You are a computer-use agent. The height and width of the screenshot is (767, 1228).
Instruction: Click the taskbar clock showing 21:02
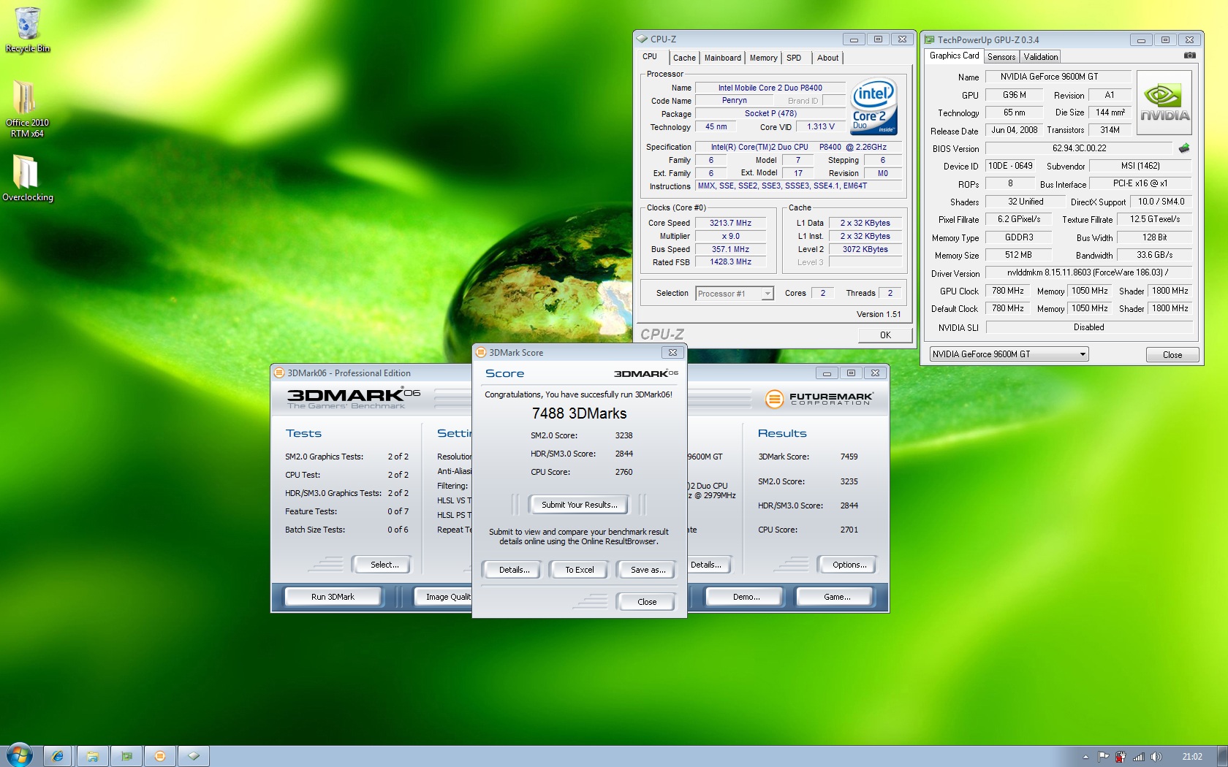point(1192,757)
